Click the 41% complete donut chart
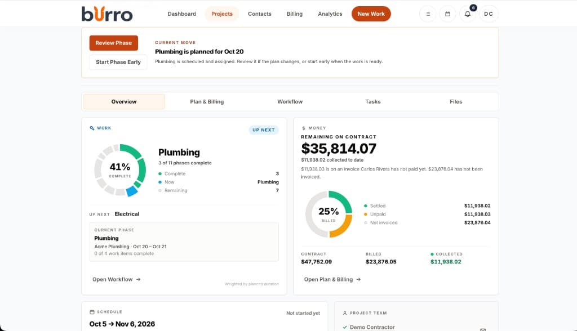Screen dimensions: 577x331 click(x=120, y=170)
